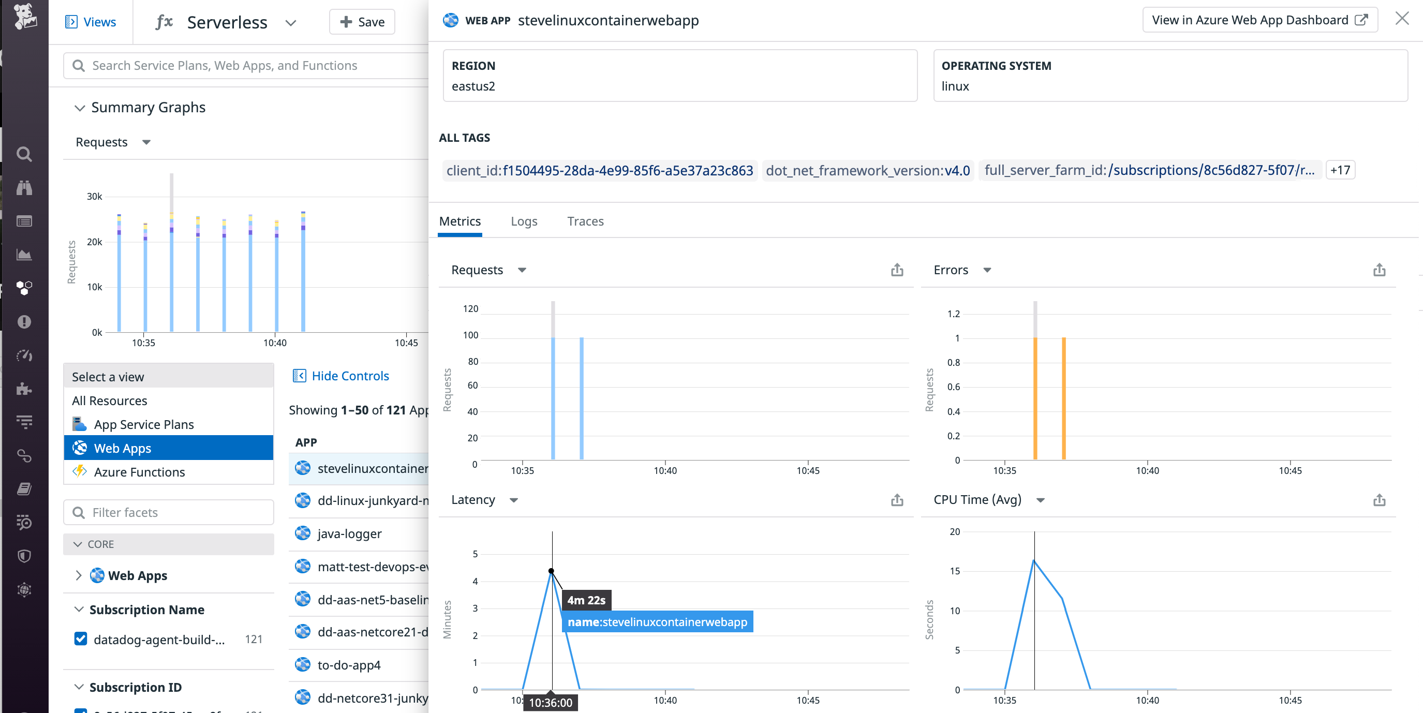Select the Web Apps view in resource list
Image resolution: width=1423 pixels, height=713 pixels.
tap(122, 448)
